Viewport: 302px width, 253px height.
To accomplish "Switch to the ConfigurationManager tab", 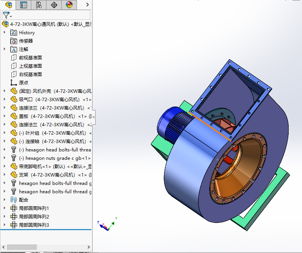I will pyautogui.click(x=39, y=5).
